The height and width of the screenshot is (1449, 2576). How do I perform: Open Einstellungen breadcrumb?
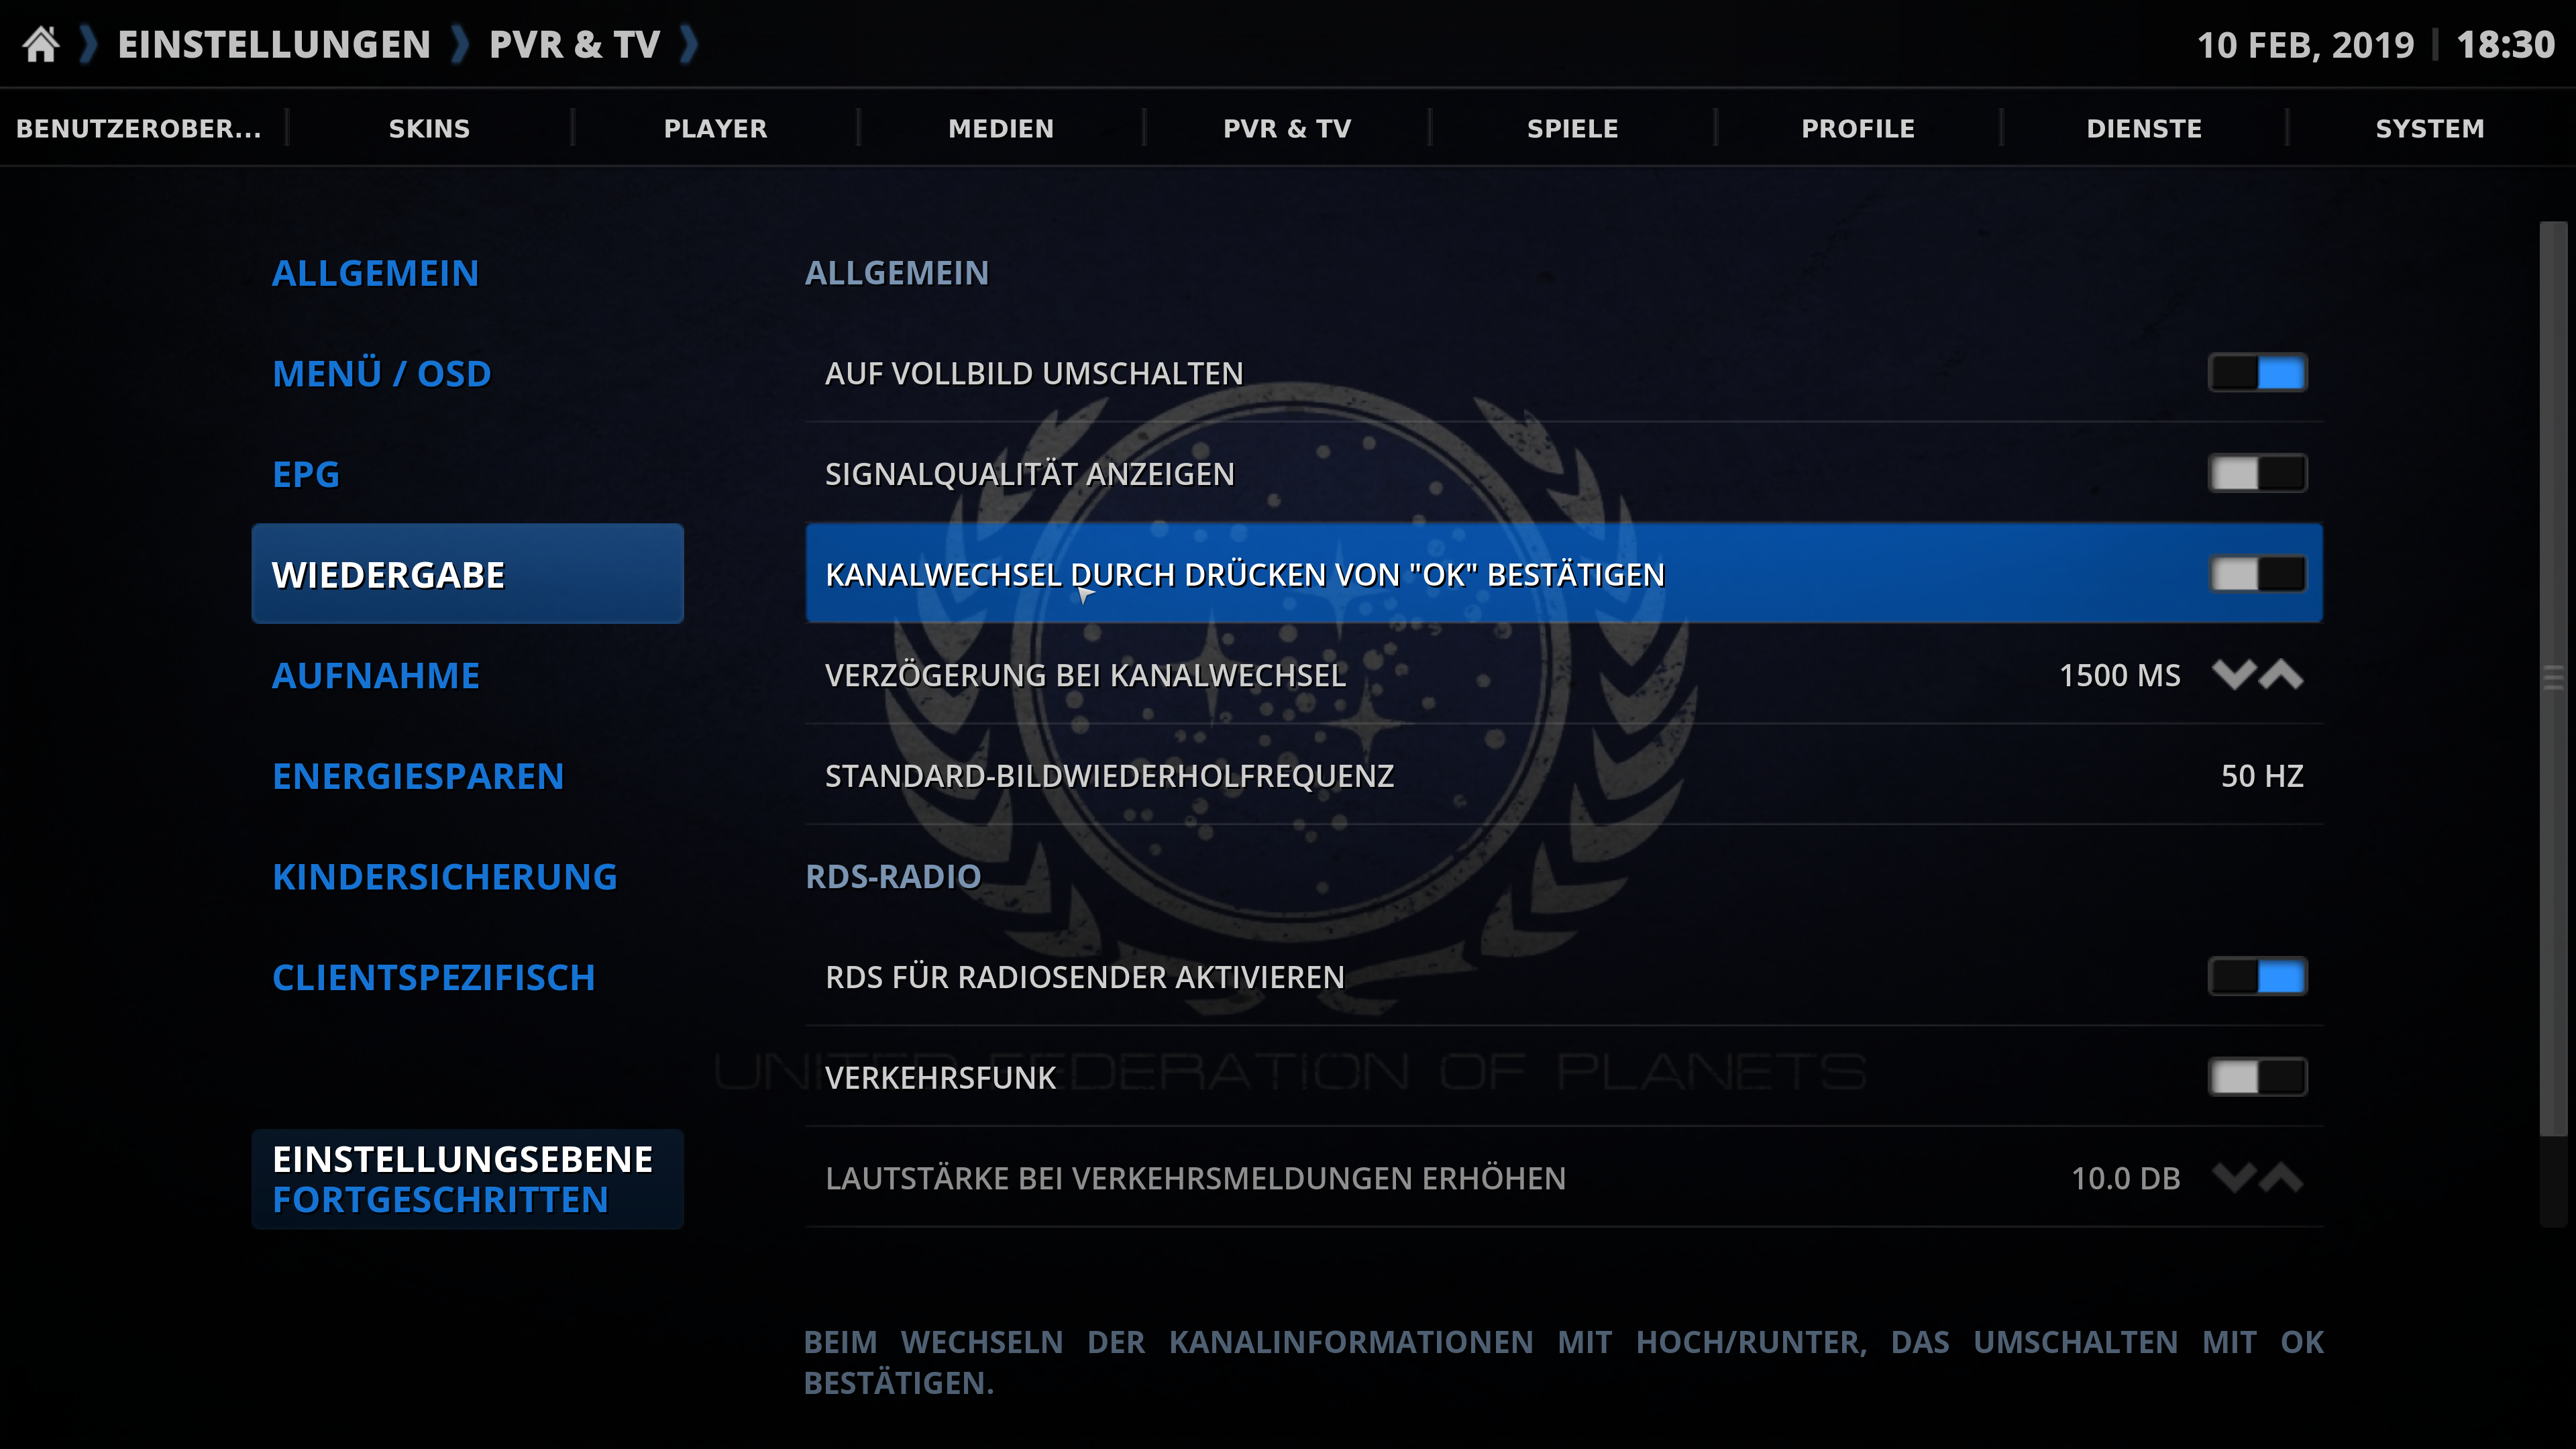(x=274, y=44)
